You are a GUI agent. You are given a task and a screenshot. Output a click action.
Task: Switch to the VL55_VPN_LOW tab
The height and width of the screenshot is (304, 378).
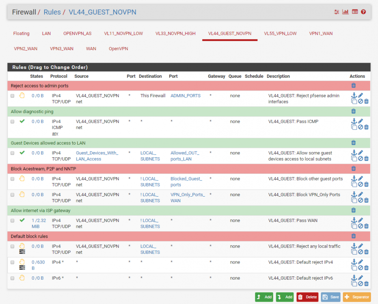(280, 34)
